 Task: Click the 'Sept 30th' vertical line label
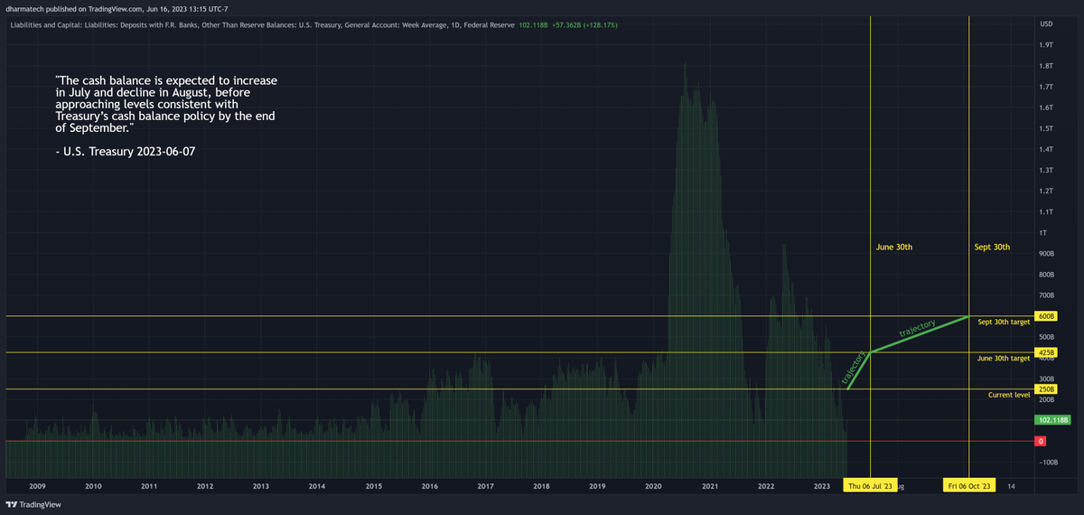(x=992, y=247)
